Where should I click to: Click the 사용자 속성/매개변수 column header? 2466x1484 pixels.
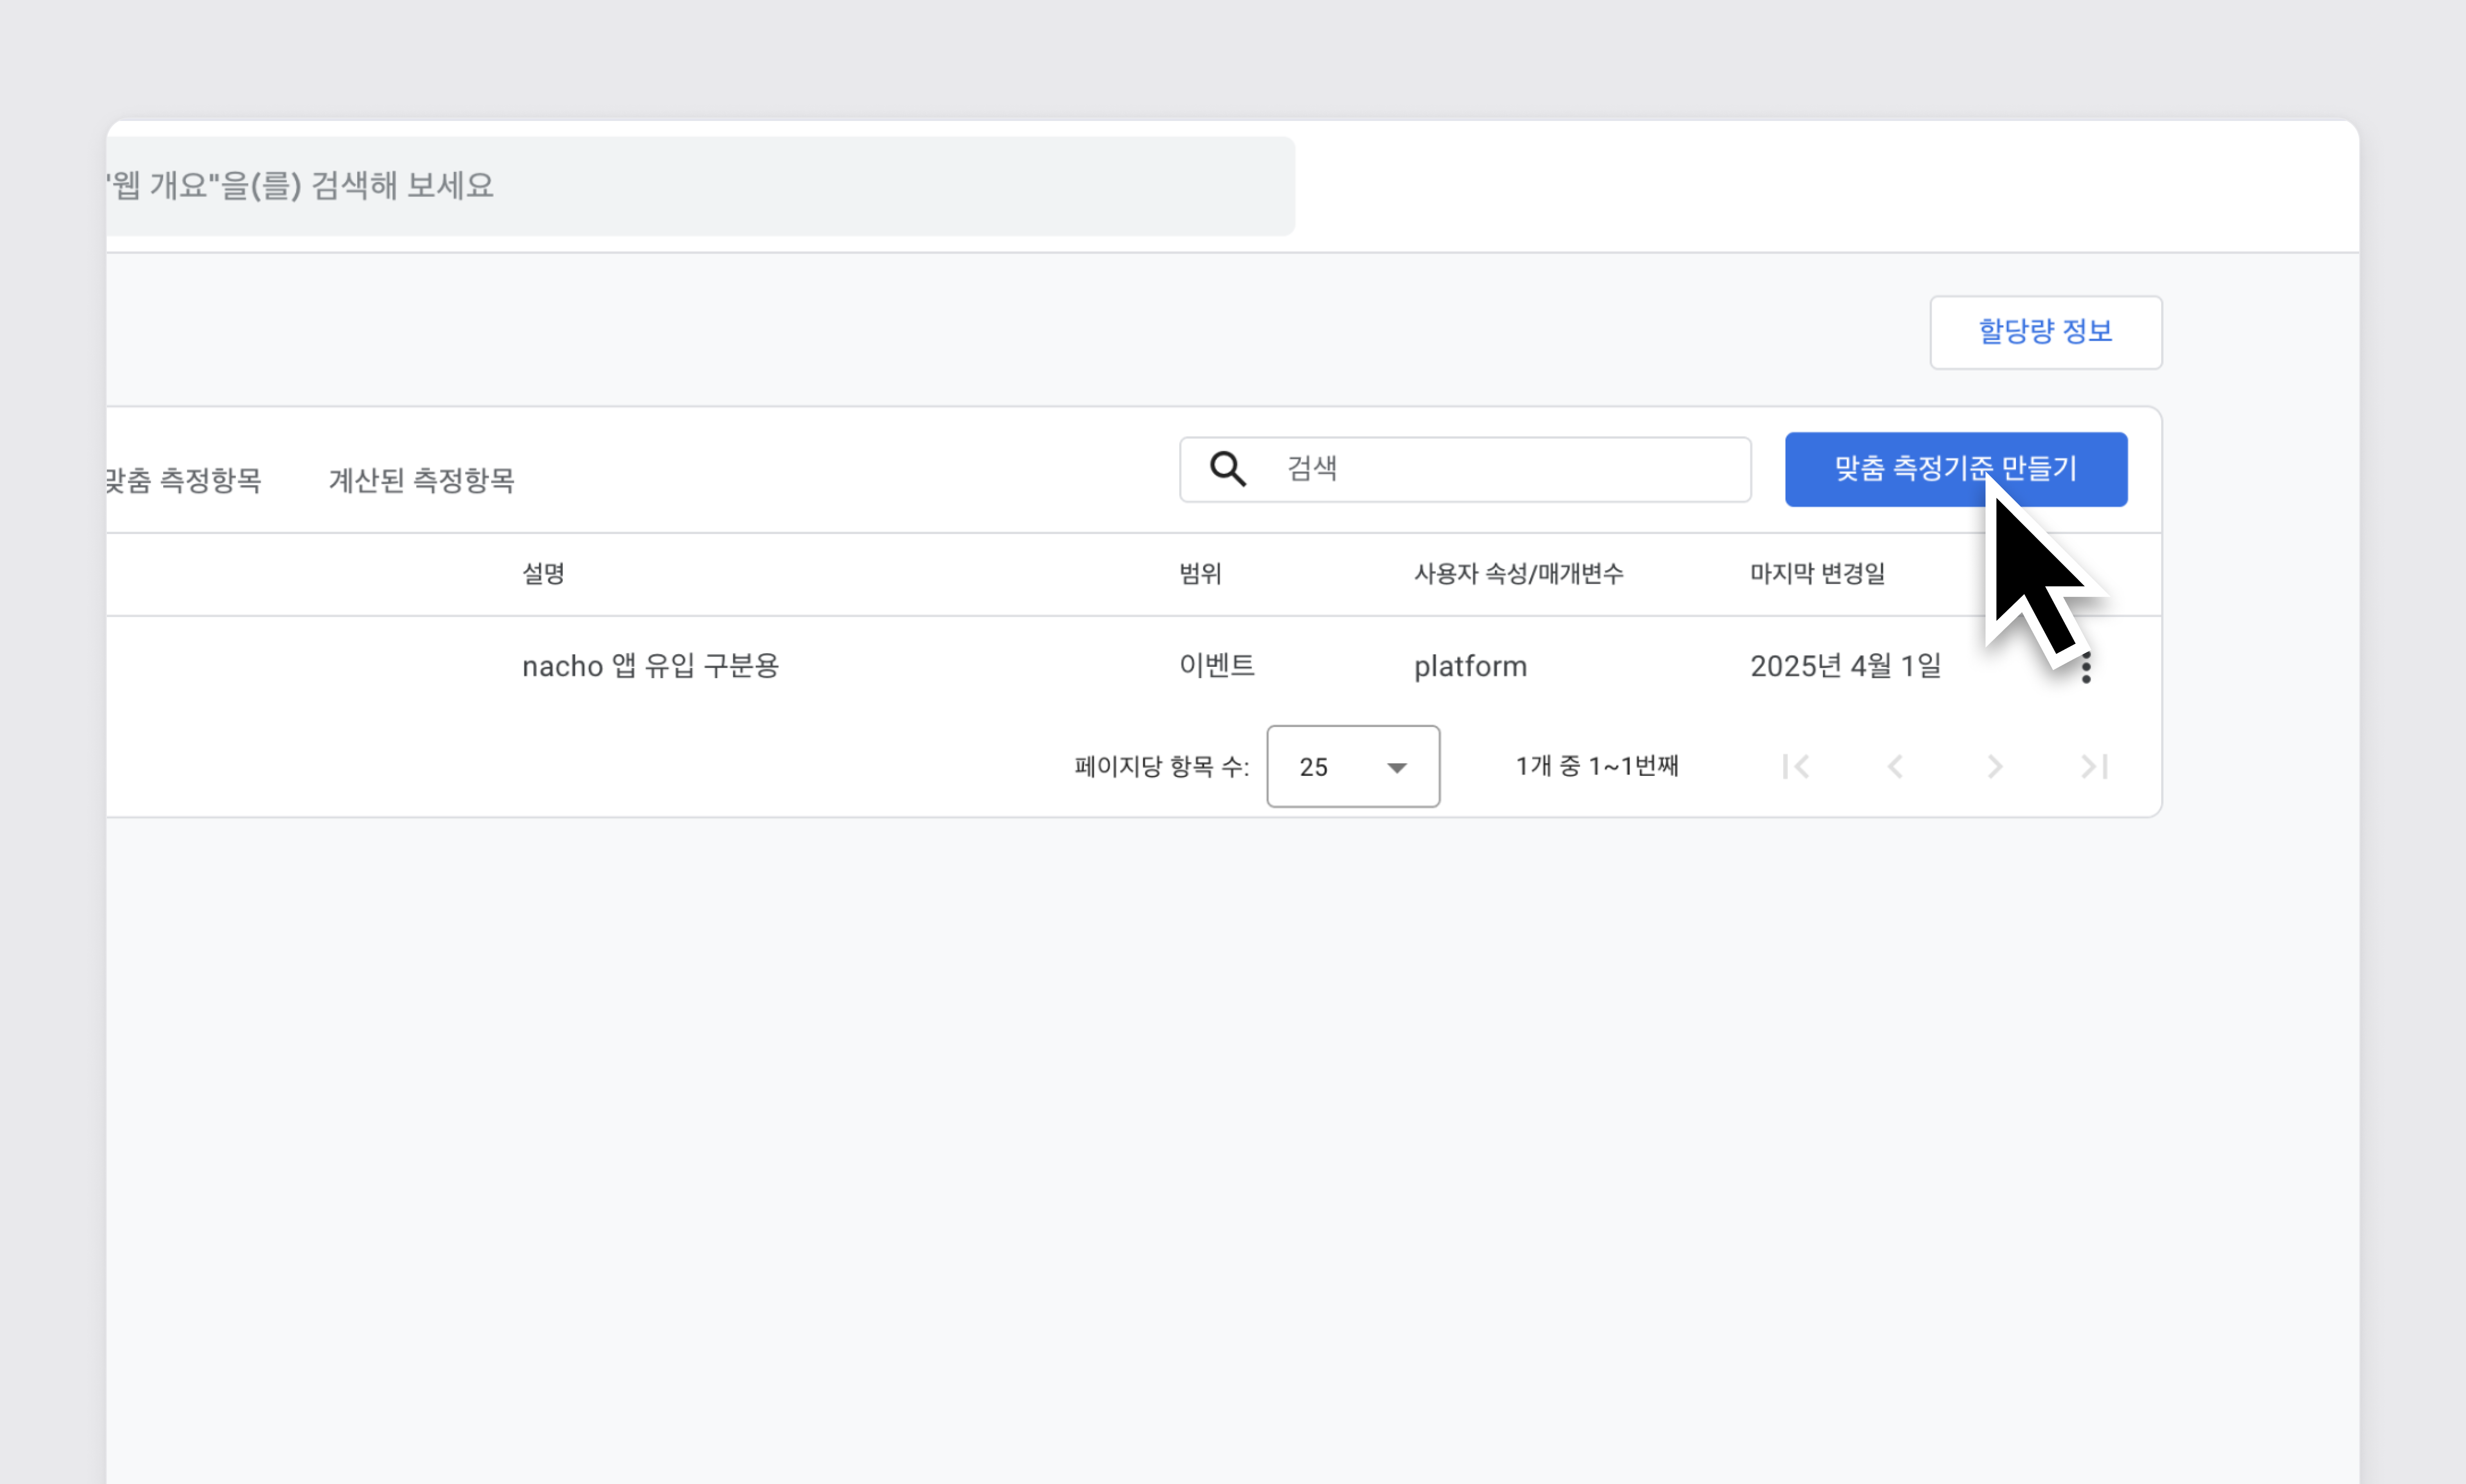tap(1518, 574)
